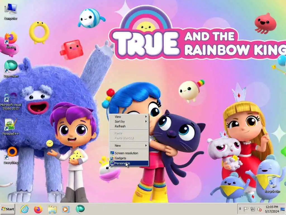Select the Notepad++ desktop shortcut
This screenshot has width=286, height=215.
[11, 127]
